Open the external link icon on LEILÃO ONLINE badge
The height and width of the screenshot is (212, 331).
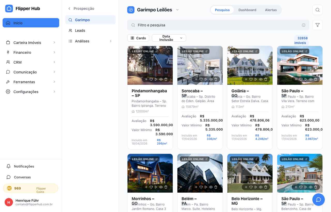(x=156, y=51)
